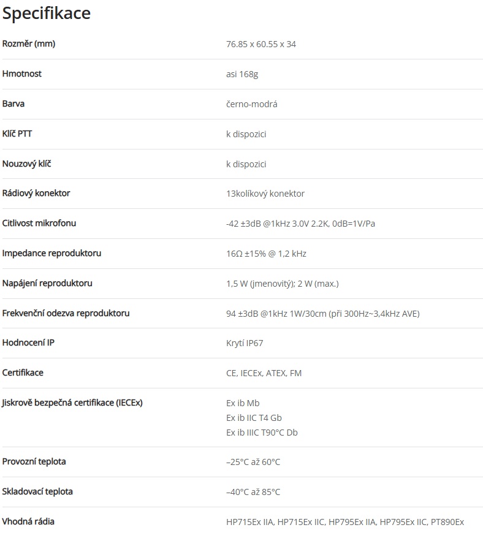This screenshot has height=533, width=483.
Task: Click the Impedance reproduktoru label
Action: click(51, 253)
